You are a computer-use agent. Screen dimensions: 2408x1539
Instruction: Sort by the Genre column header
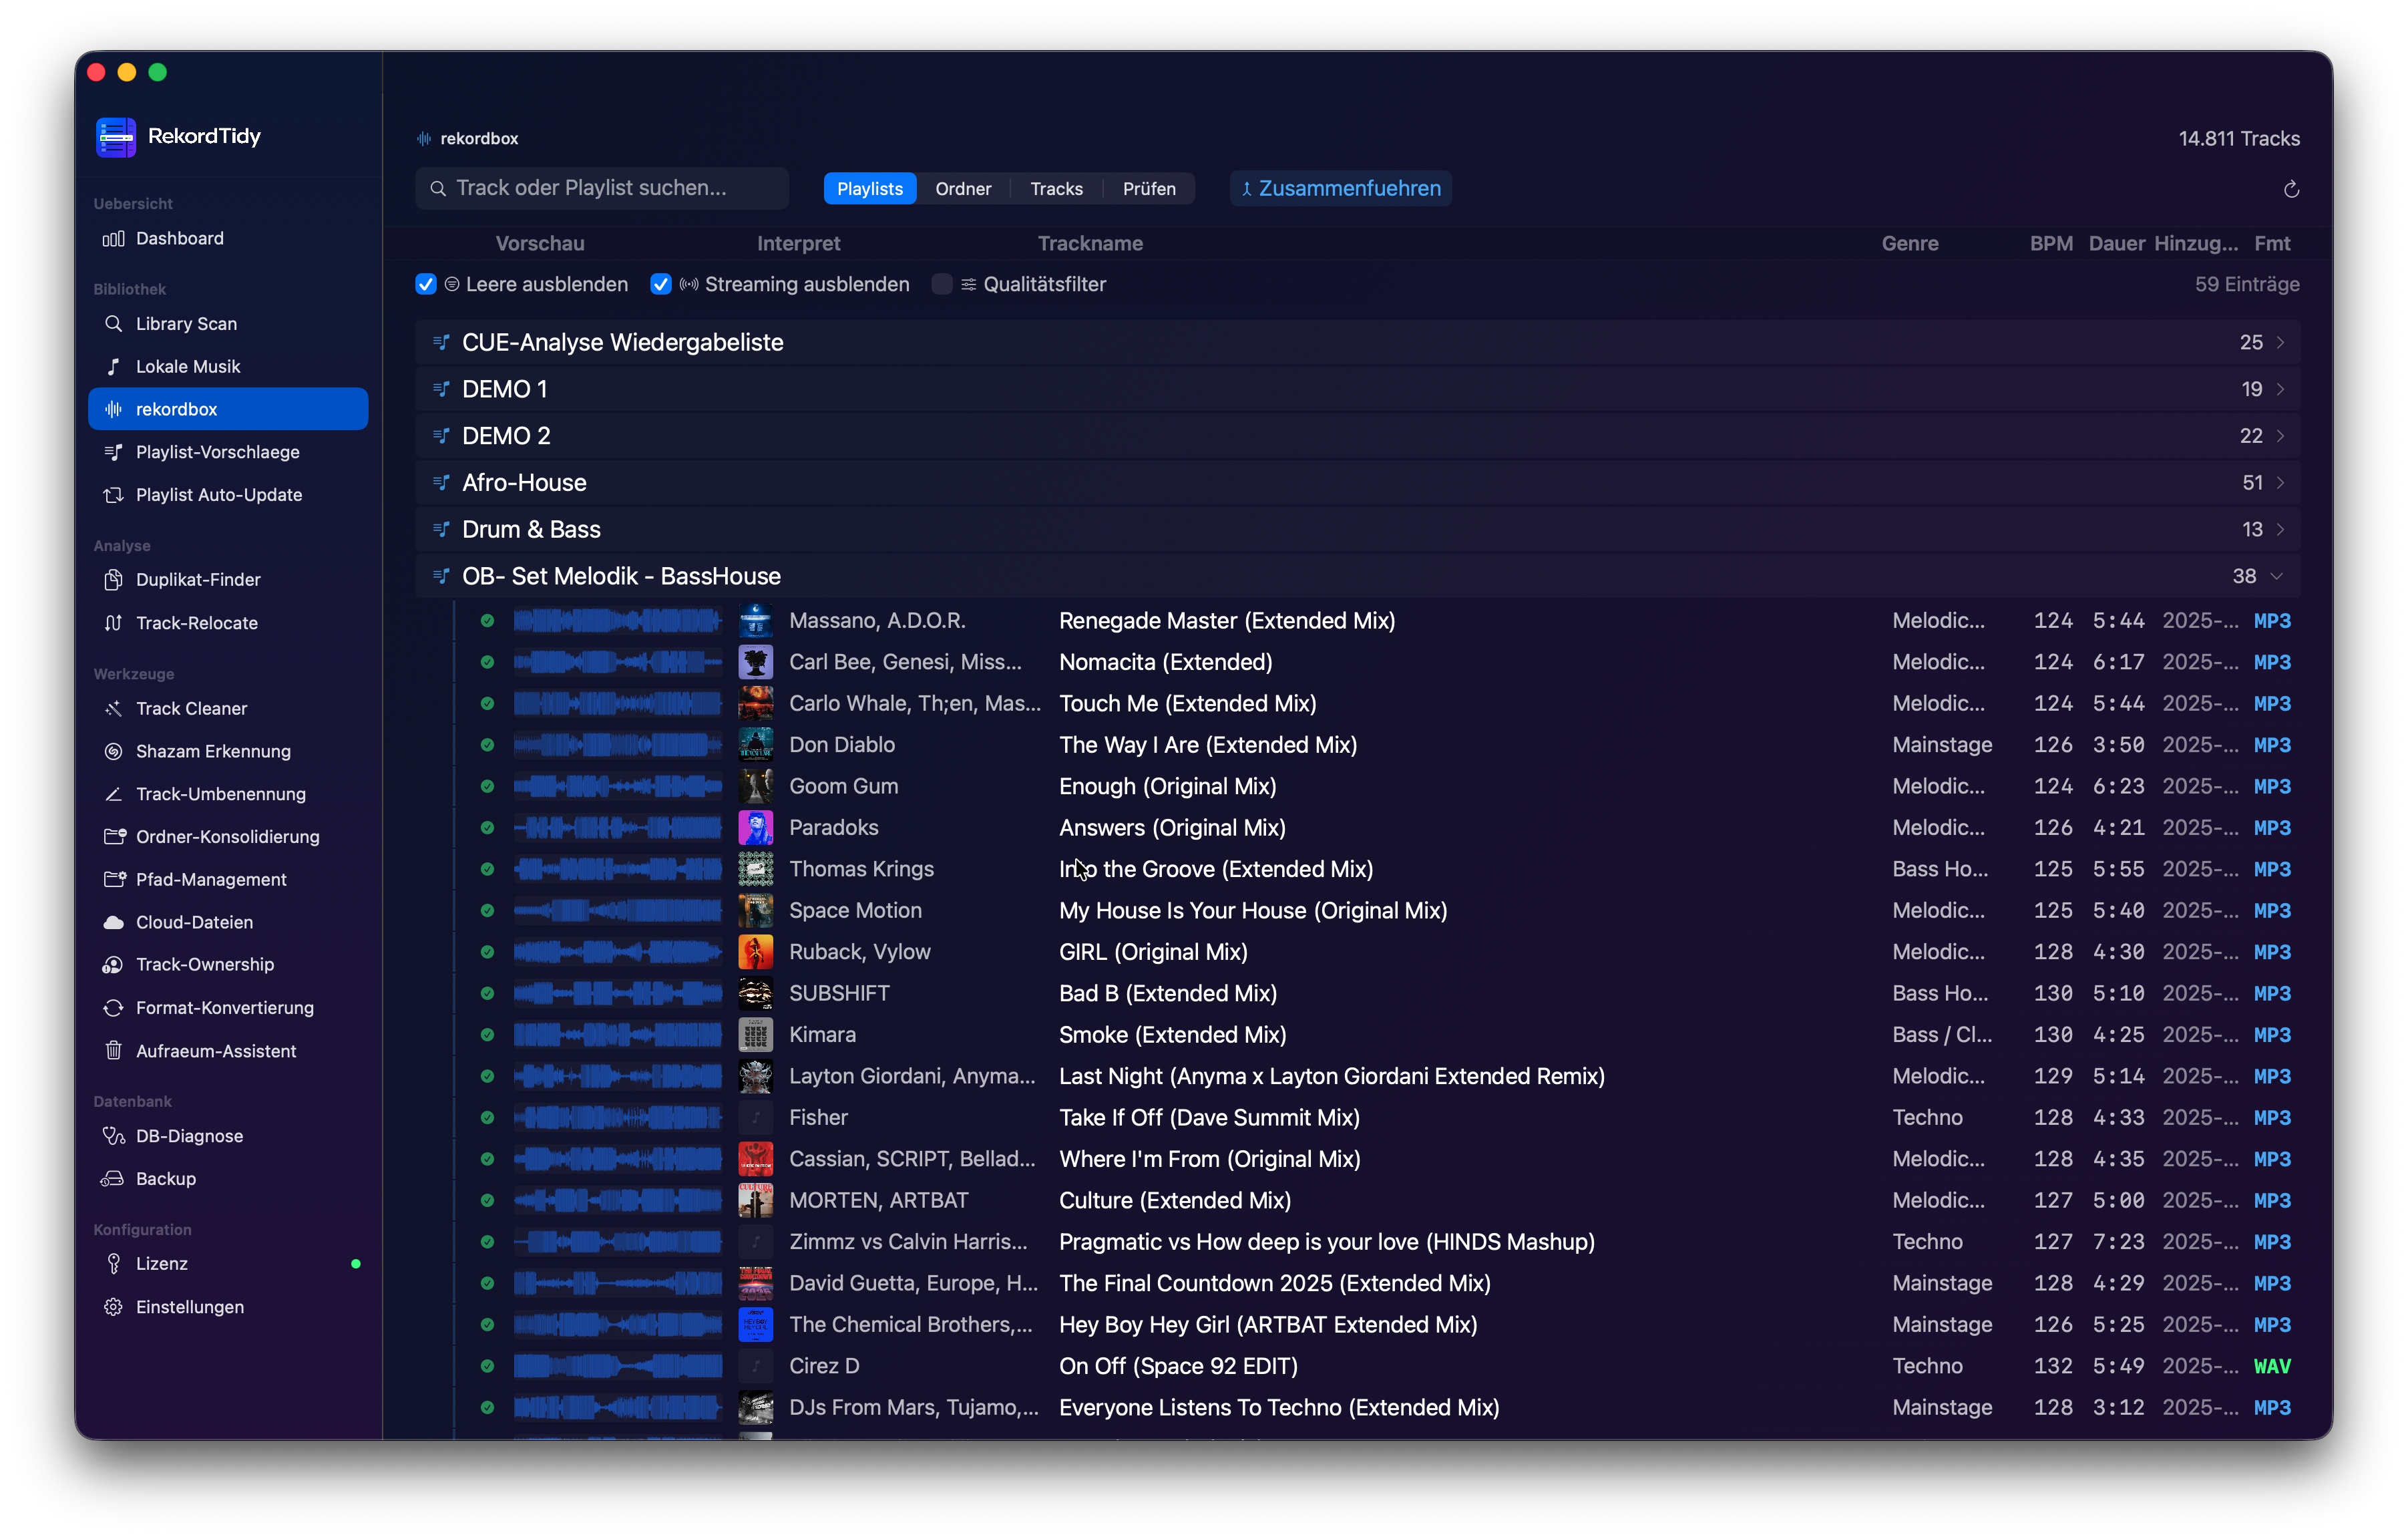pyautogui.click(x=1910, y=244)
